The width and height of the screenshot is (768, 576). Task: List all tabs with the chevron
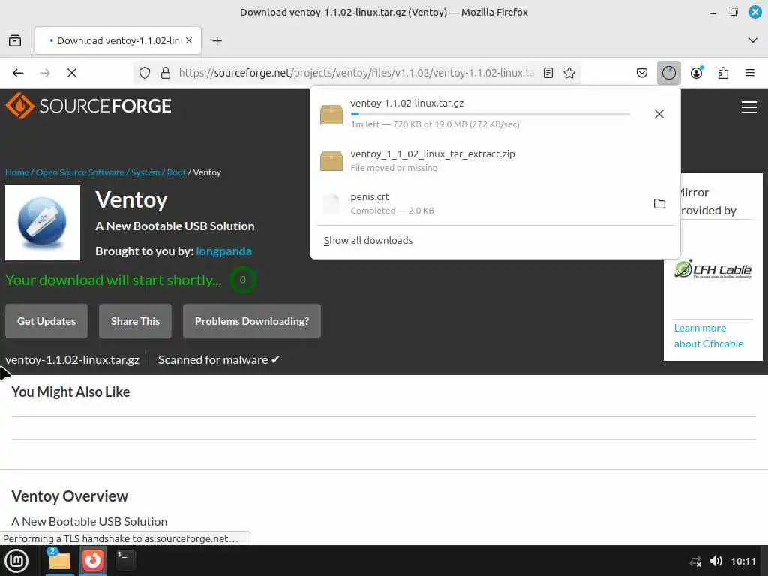753,40
